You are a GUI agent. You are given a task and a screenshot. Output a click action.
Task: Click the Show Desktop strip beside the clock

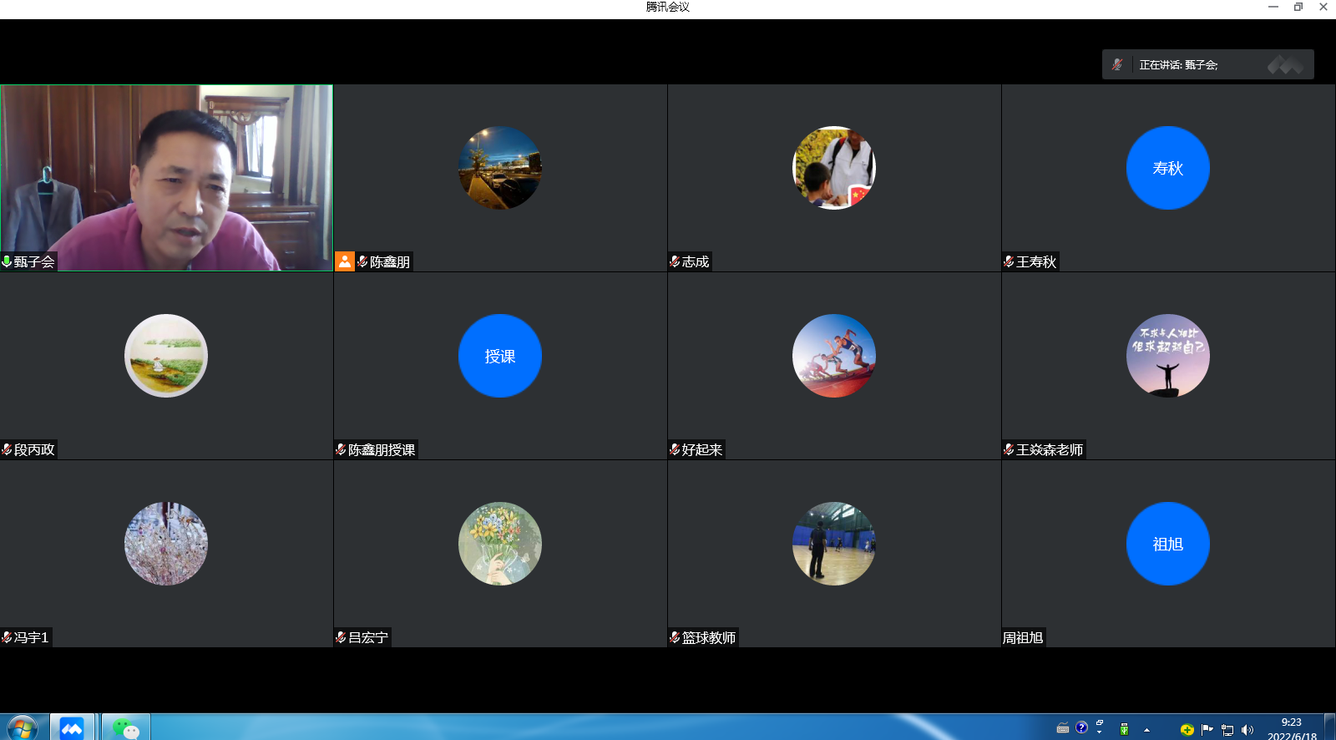tap(1330, 727)
